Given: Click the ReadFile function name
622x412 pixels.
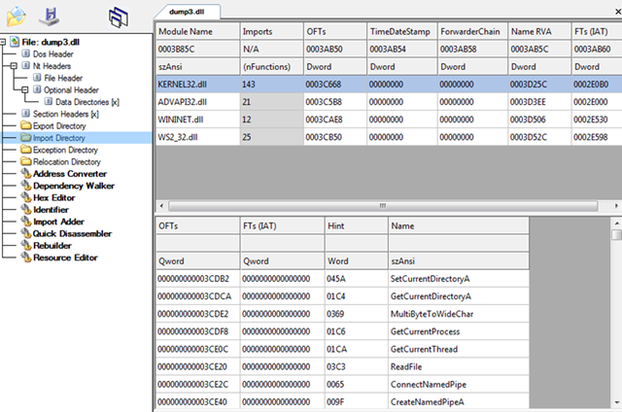Looking at the screenshot, I should [x=406, y=366].
